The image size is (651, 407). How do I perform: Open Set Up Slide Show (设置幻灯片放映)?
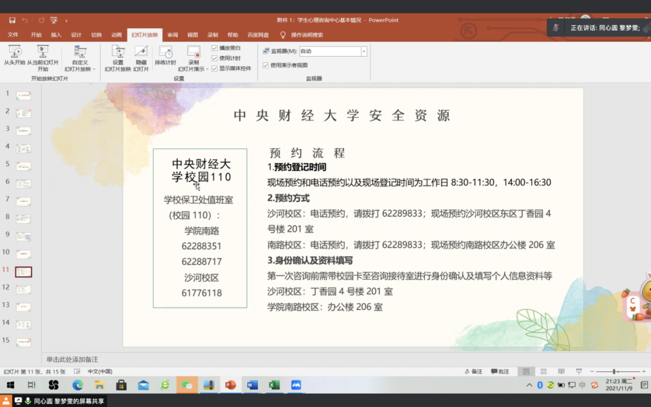tap(118, 58)
